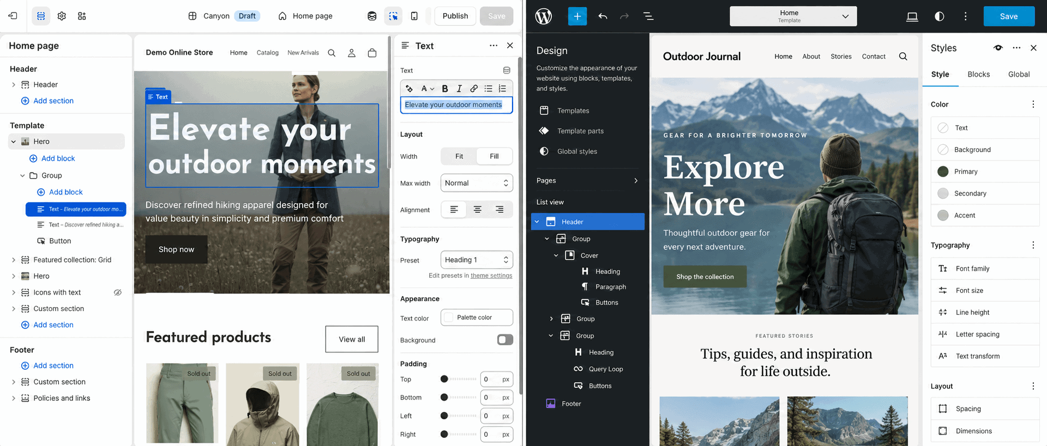1047x446 pixels.
Task: Click the WordPress logo icon
Action: (544, 16)
